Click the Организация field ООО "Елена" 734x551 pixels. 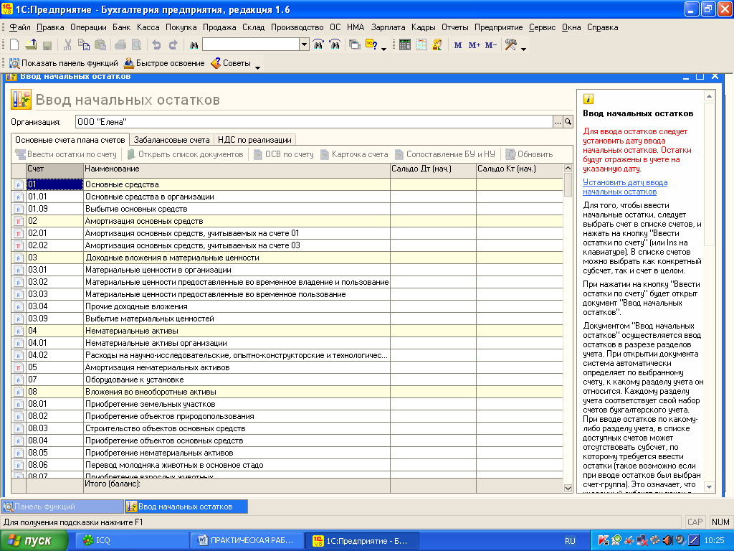click(x=314, y=122)
